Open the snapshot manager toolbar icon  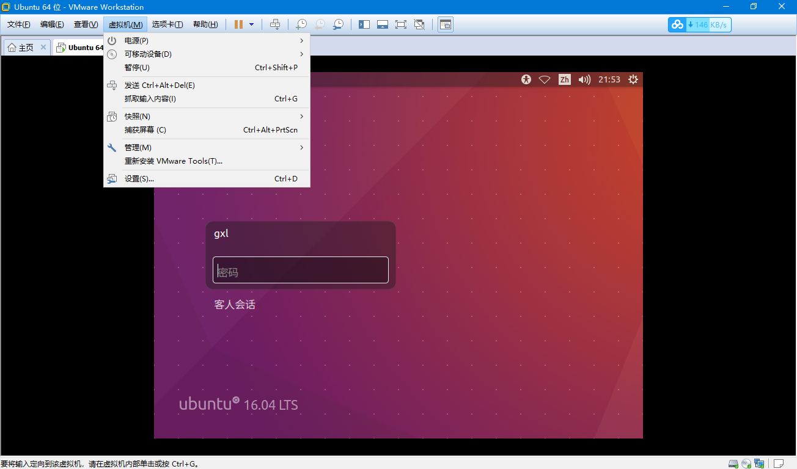tap(338, 24)
